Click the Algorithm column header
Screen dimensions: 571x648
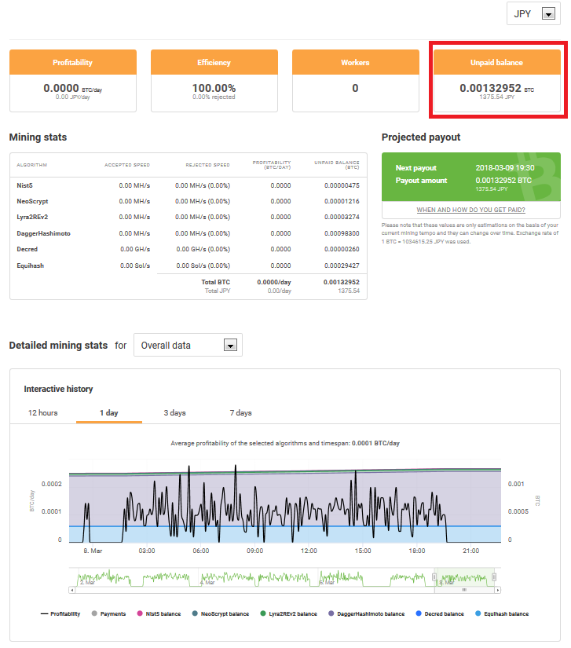coord(32,165)
